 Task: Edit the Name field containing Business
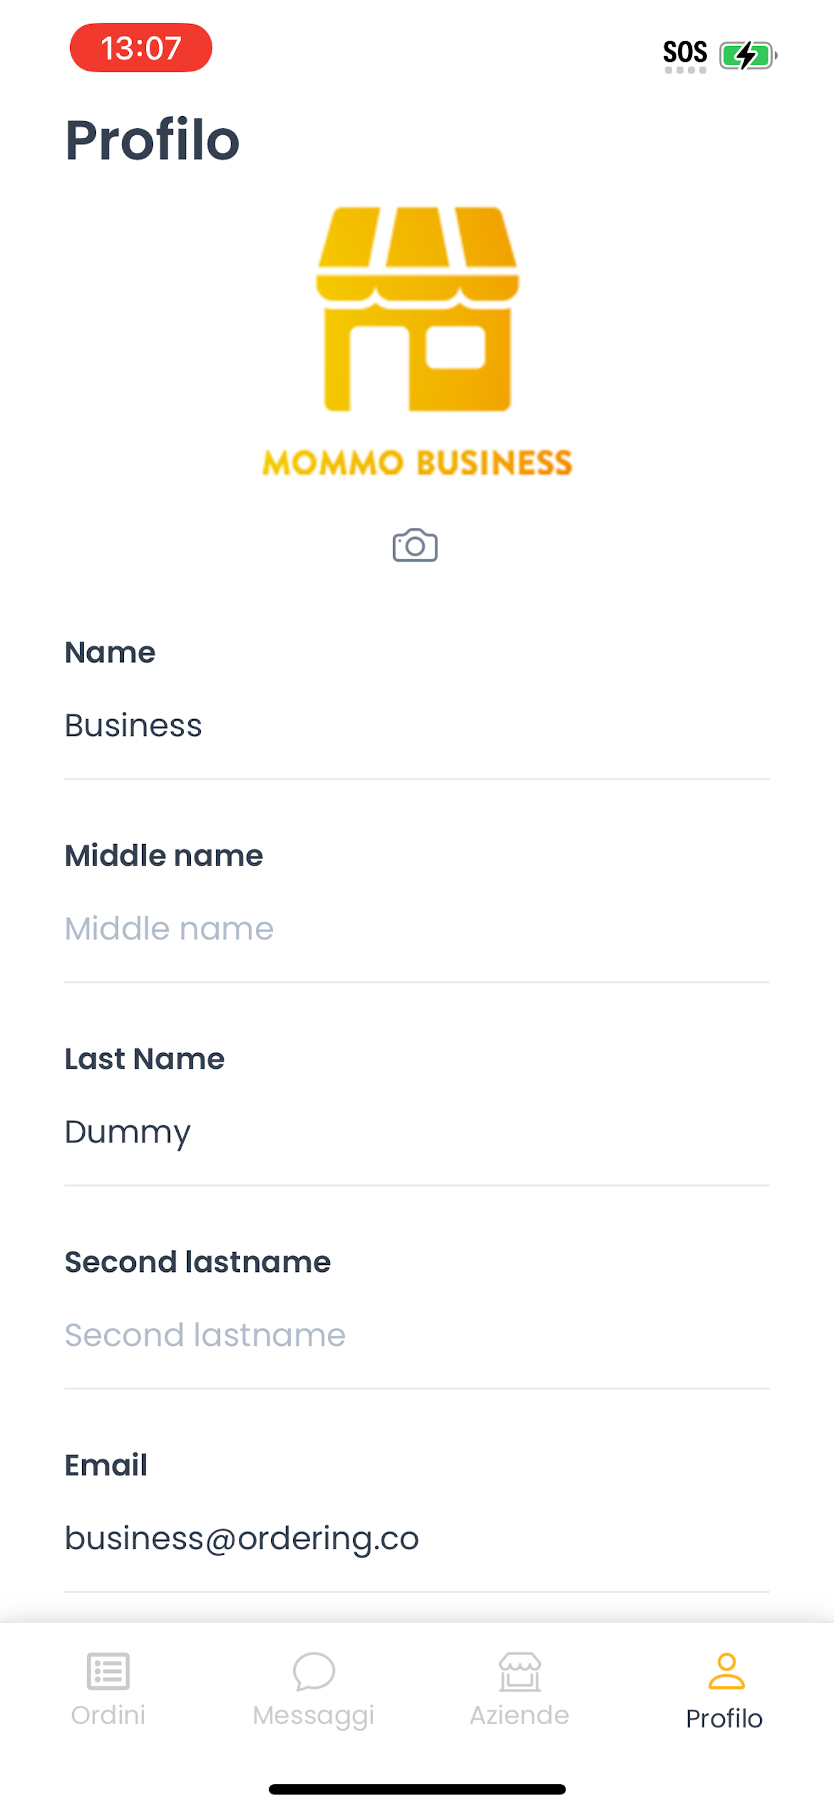click(x=417, y=725)
